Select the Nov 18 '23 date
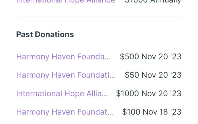Viewport: 198px width, 124px height. tap(162, 112)
